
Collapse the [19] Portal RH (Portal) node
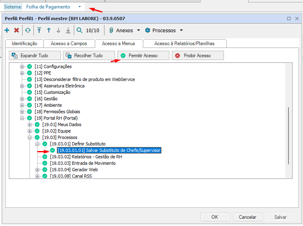point(23,118)
